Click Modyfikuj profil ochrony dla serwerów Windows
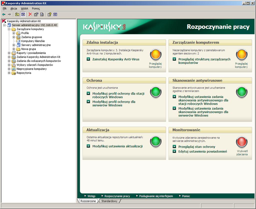256x209 pixels. click(x=114, y=103)
